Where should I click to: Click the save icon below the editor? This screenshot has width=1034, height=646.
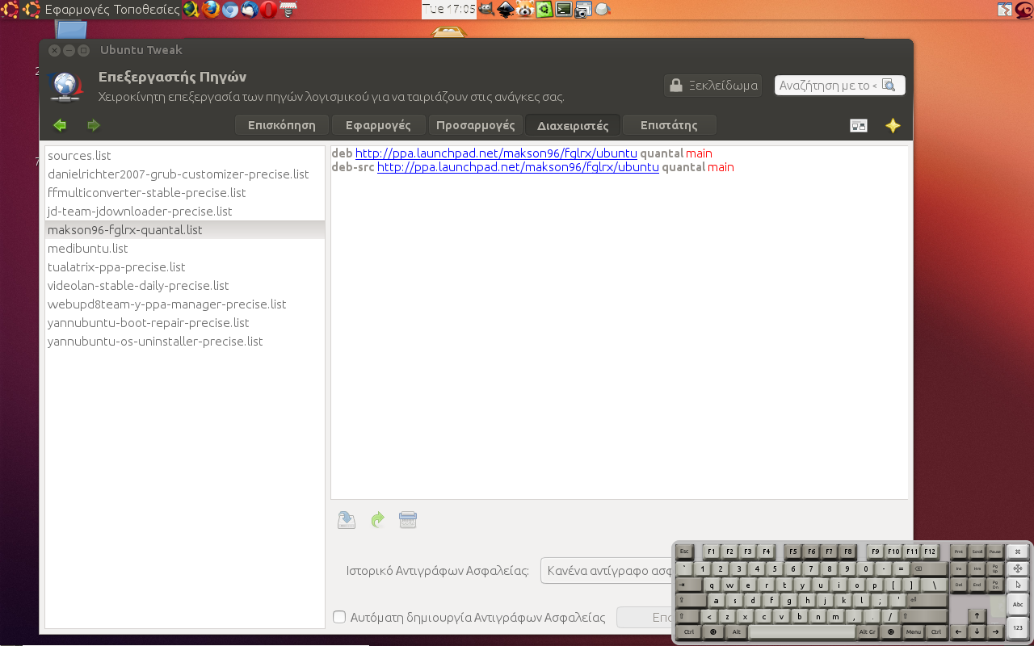coord(346,520)
